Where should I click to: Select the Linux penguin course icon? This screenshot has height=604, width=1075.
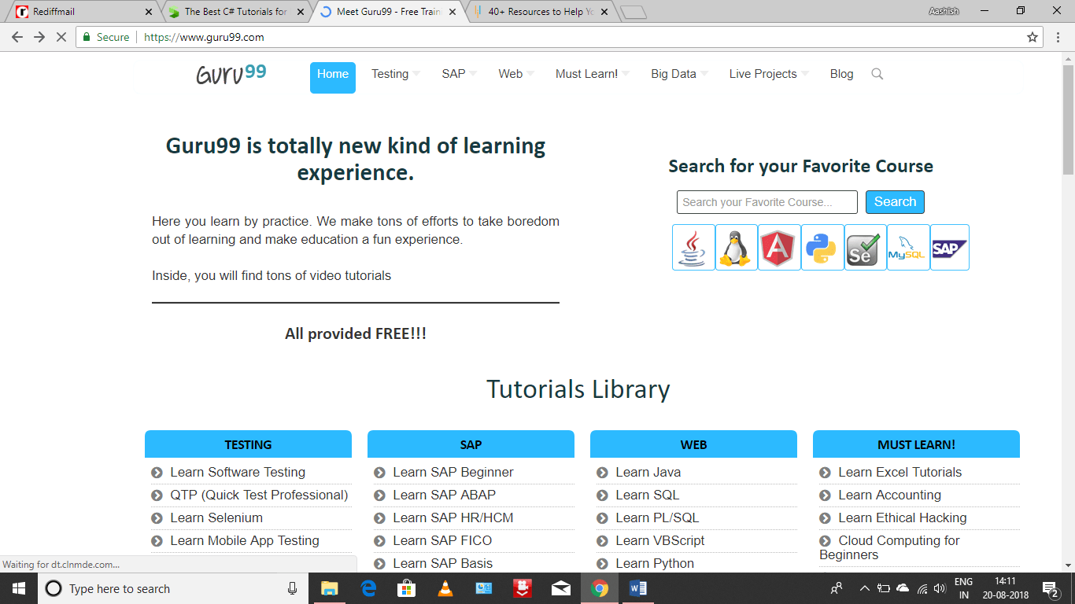(736, 247)
